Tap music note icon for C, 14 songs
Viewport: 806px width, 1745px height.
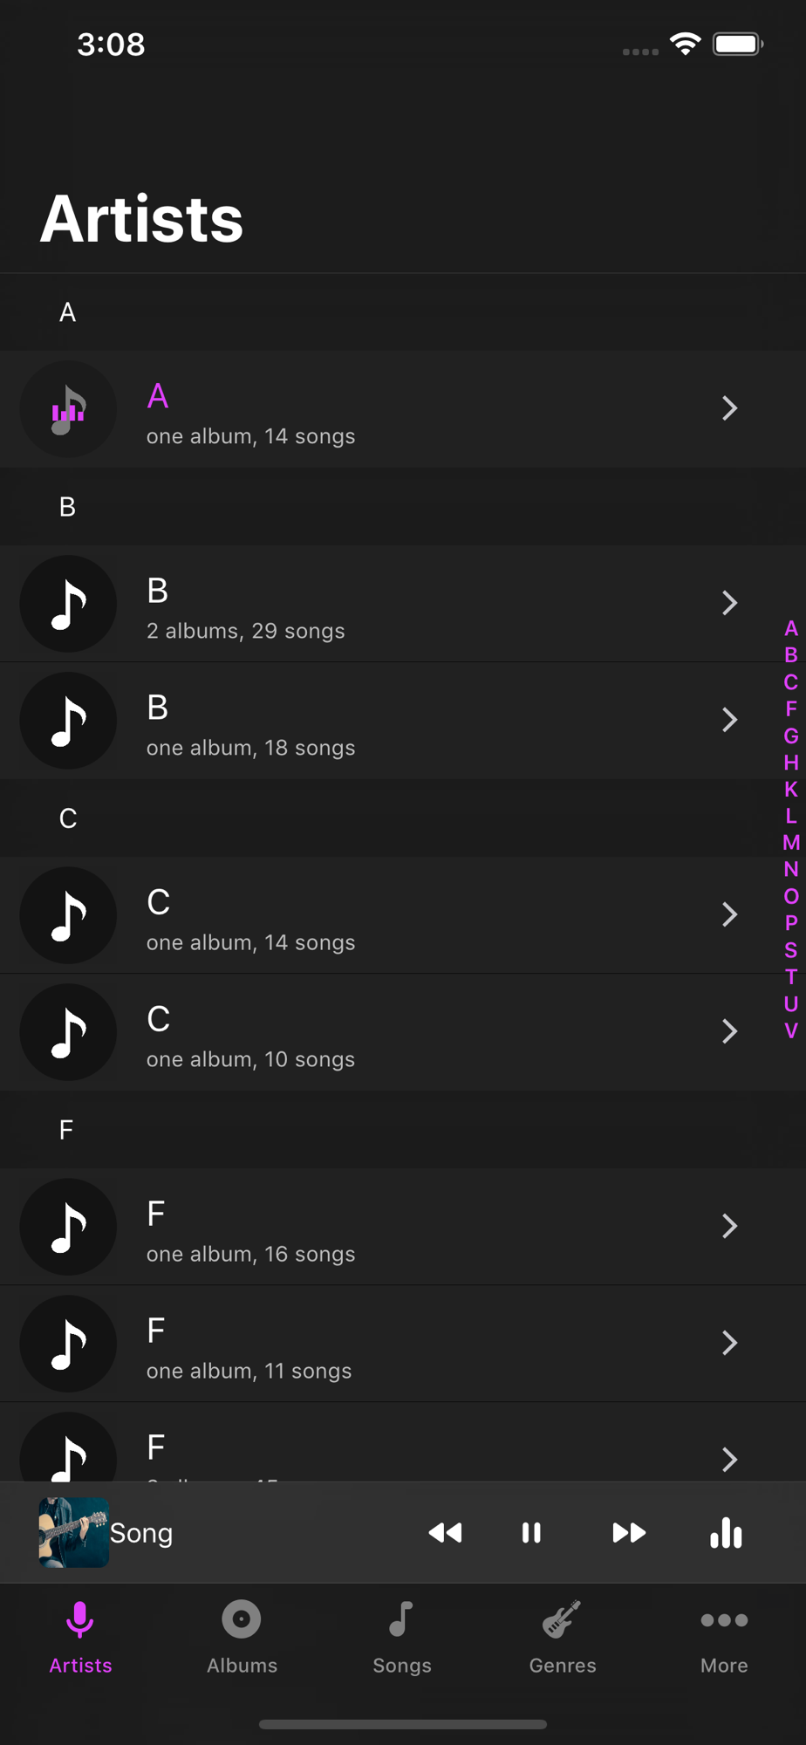[x=68, y=915]
